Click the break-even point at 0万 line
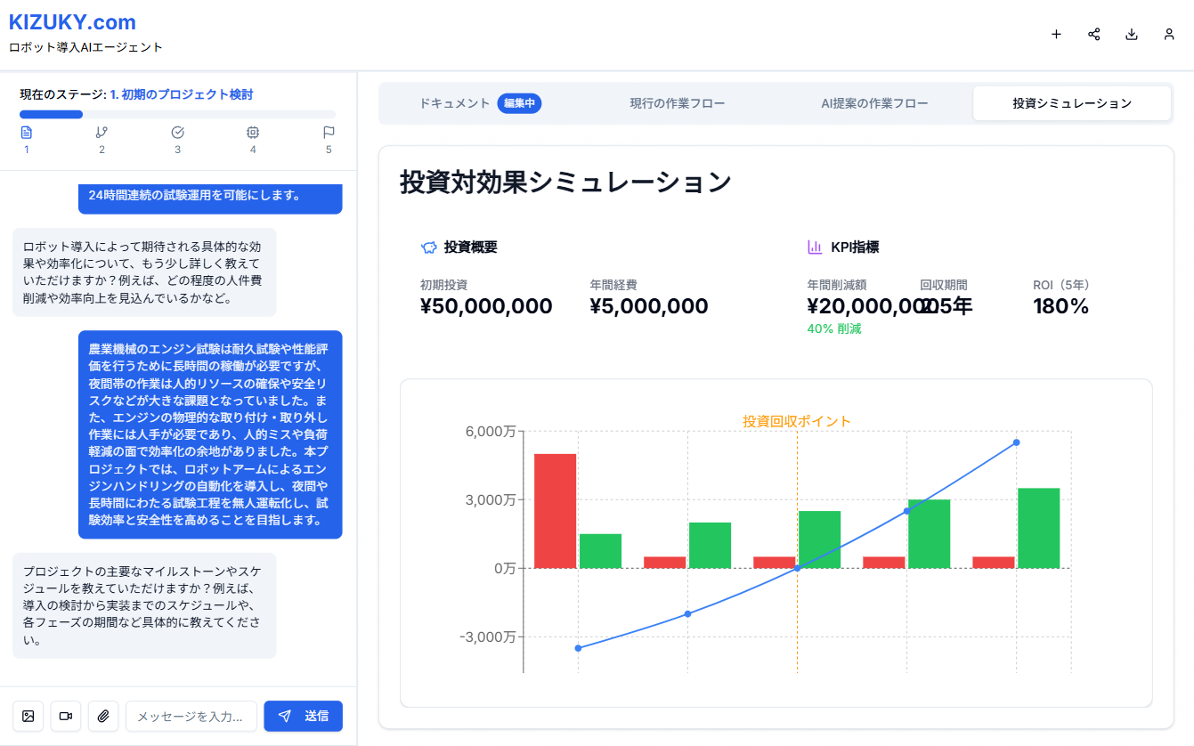The image size is (1194, 746). click(x=797, y=568)
